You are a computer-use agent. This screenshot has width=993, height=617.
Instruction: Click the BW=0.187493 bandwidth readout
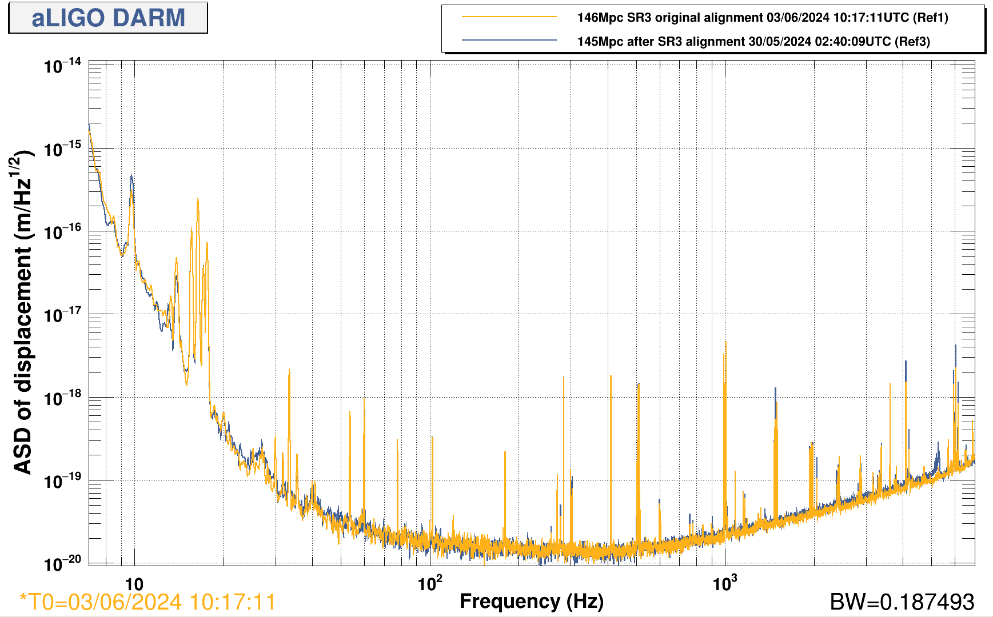tap(902, 602)
